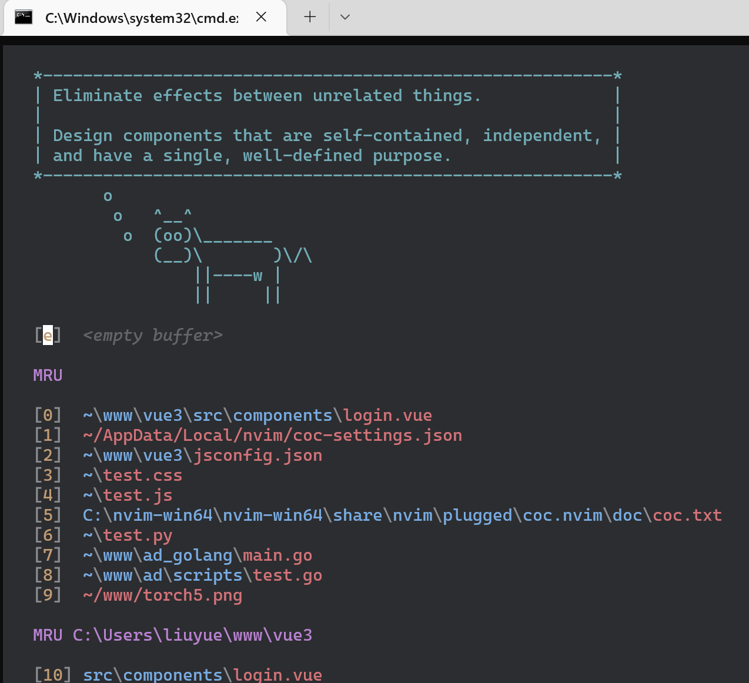Open coc.txt documentation file entry
The width and height of the screenshot is (749, 683).
click(x=402, y=515)
